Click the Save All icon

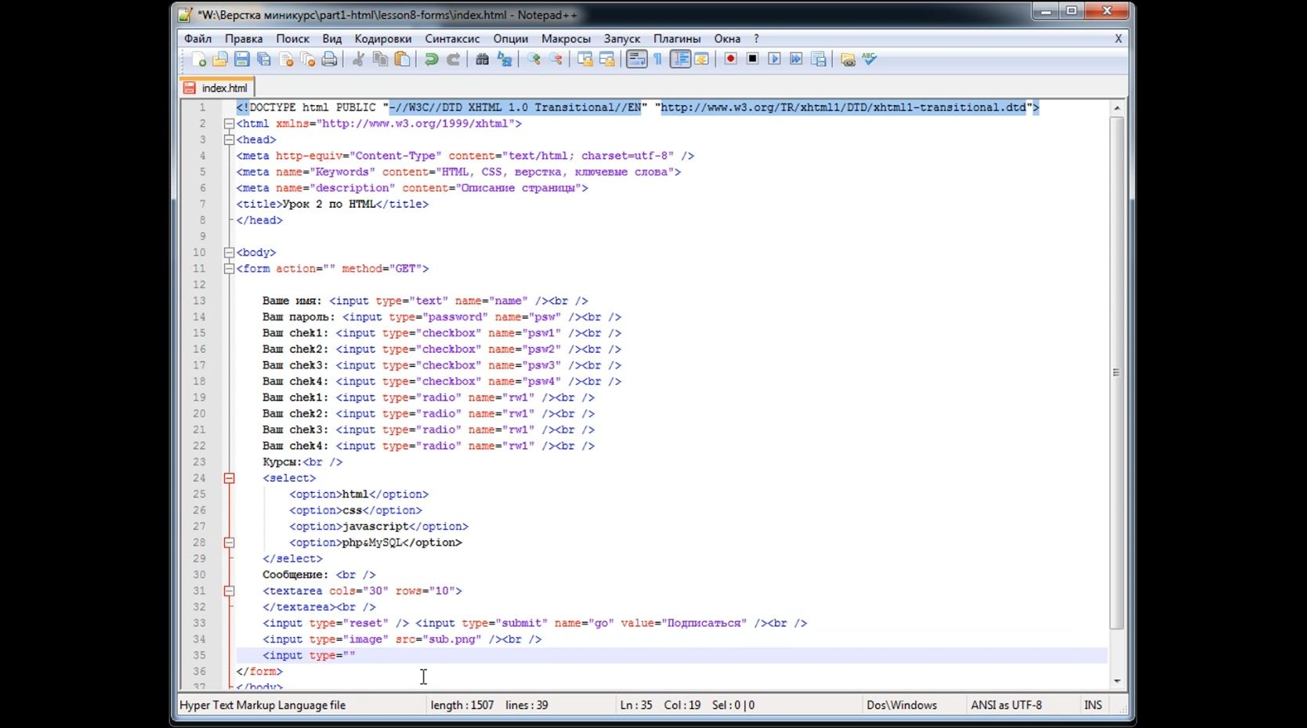coord(264,60)
